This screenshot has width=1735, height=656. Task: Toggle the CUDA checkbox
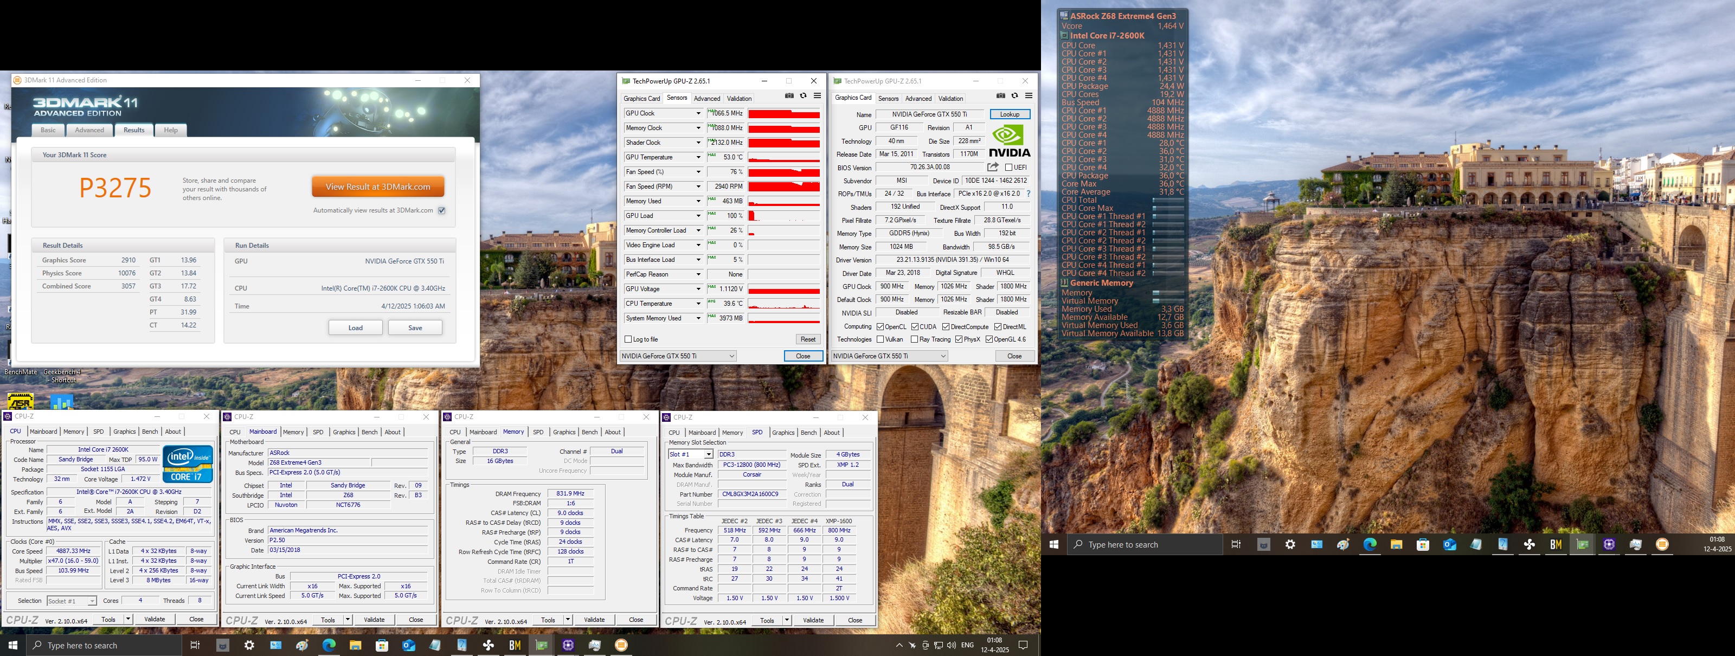[915, 327]
